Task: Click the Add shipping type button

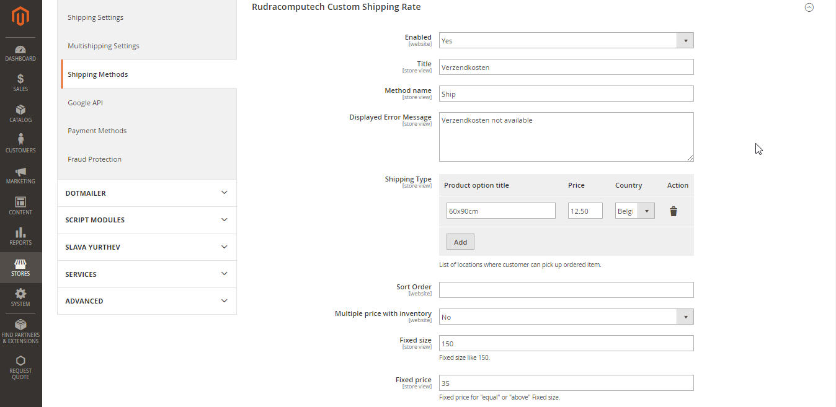Action: point(460,242)
